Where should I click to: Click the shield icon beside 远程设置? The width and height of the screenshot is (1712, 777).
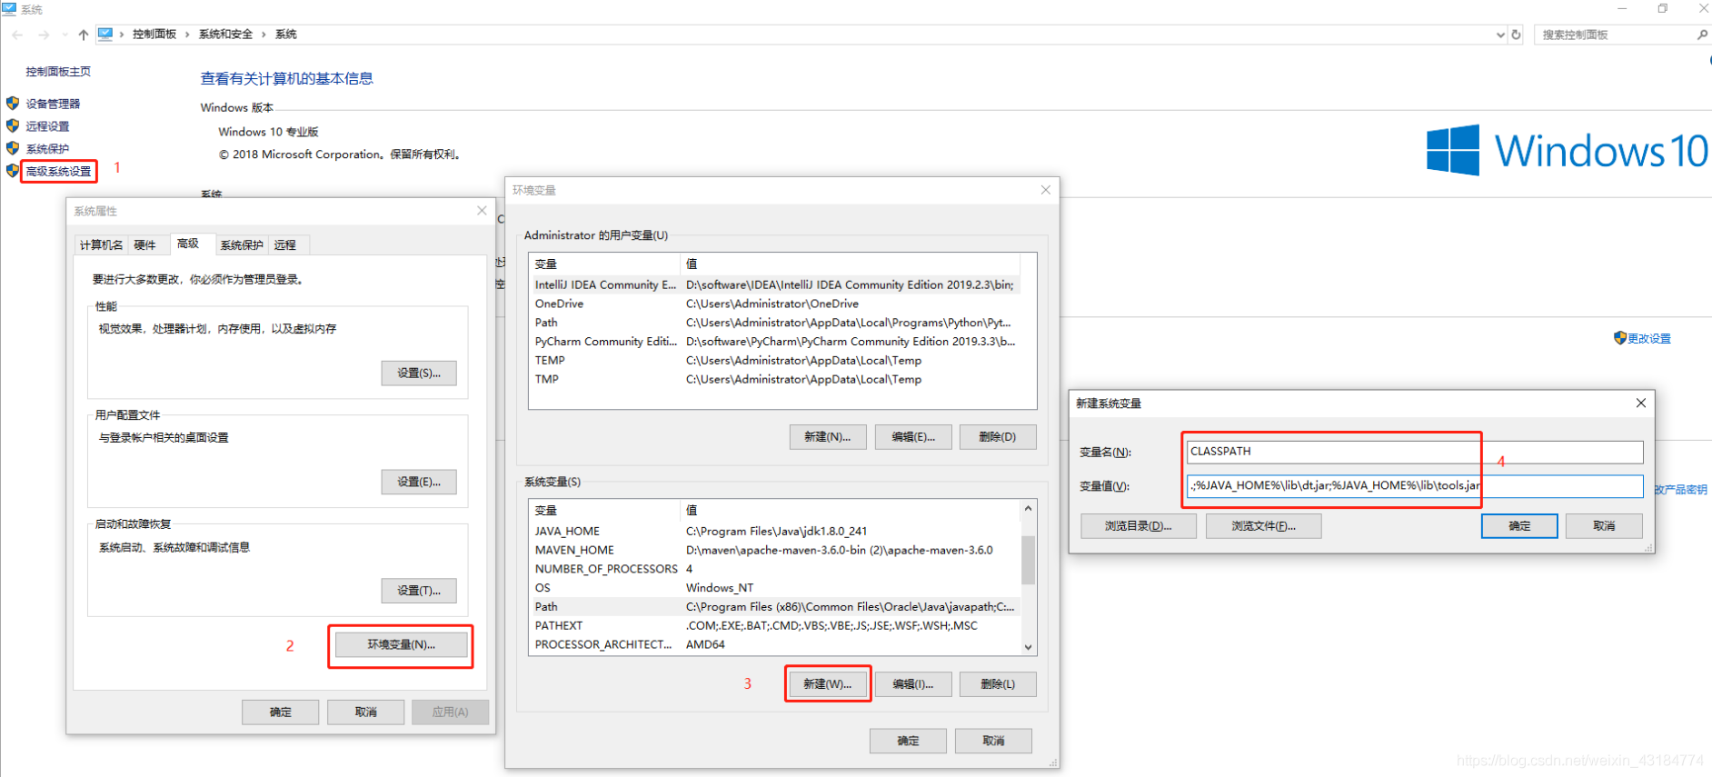tap(13, 125)
